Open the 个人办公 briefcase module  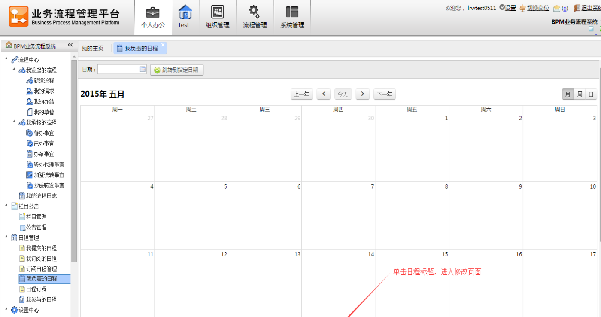pos(153,17)
